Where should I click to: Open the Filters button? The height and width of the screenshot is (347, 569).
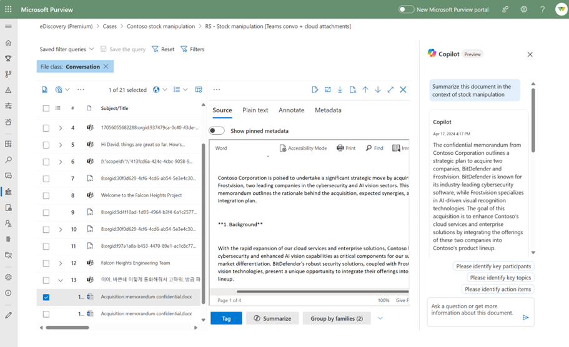(192, 49)
